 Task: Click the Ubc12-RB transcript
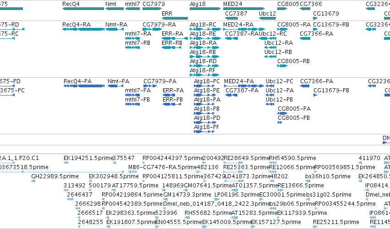[x=270, y=57]
